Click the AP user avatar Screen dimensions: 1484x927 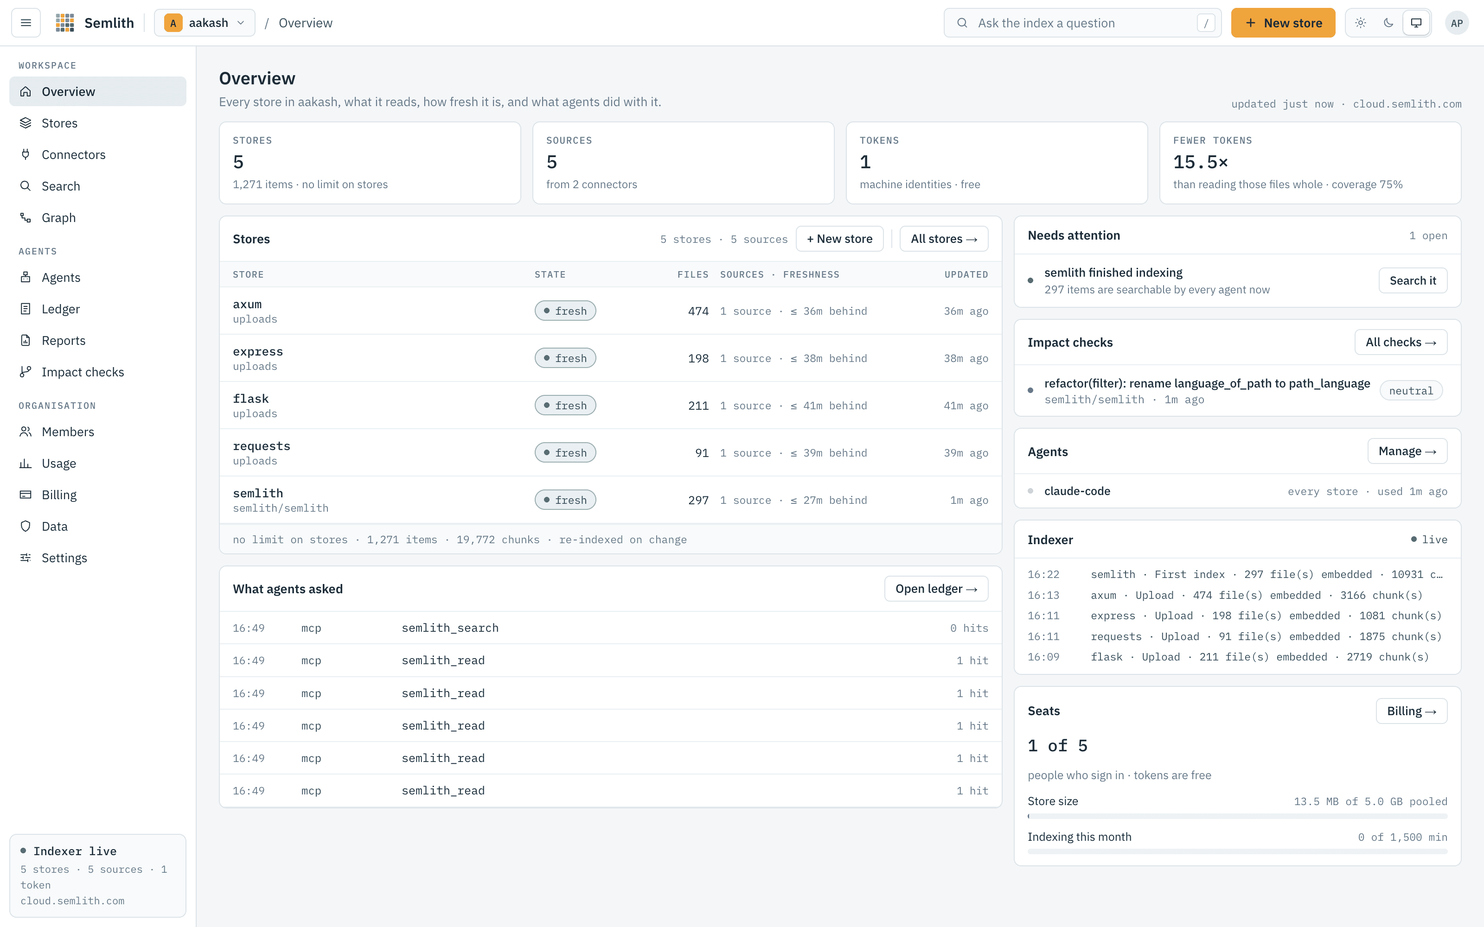coord(1456,23)
